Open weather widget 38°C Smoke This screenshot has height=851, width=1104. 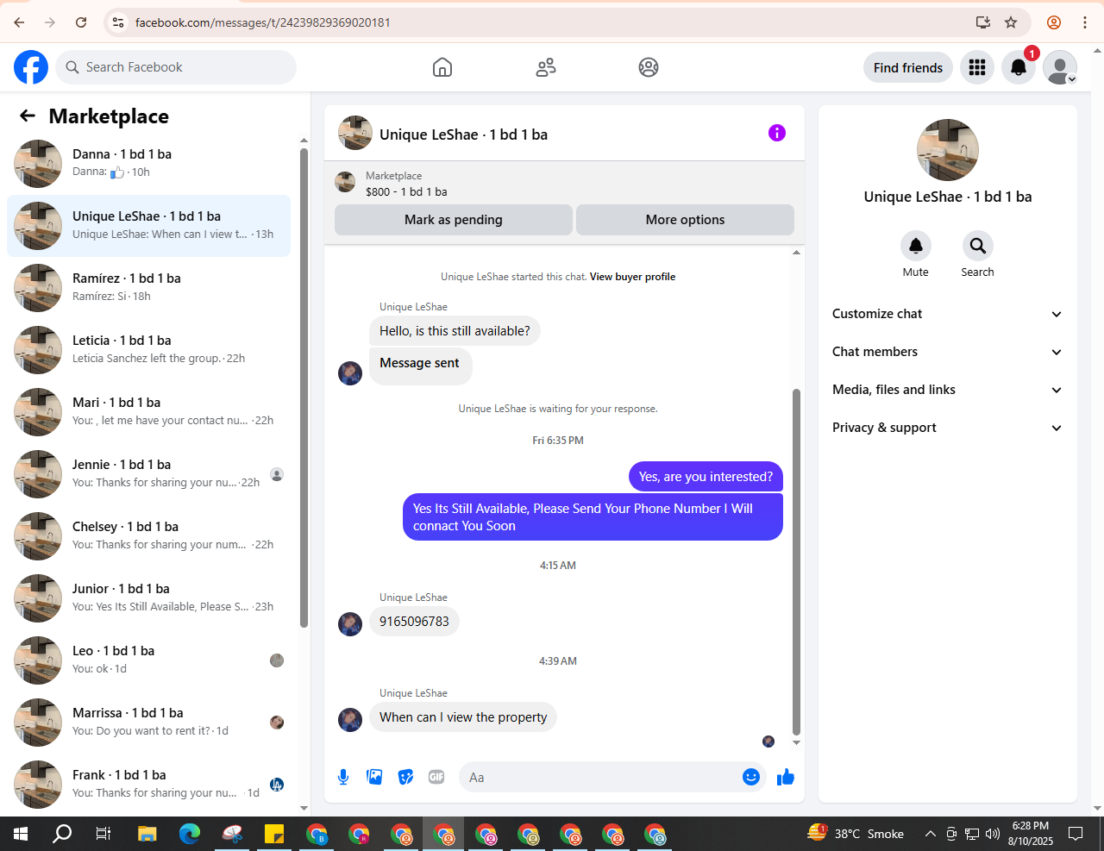click(856, 834)
